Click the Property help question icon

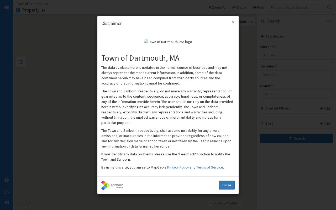click(x=43, y=10)
